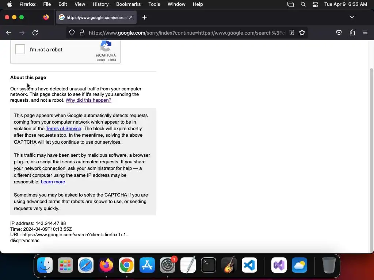Open Visual Studio Code from the Dock
This screenshot has height=280, width=374.
click(249, 265)
